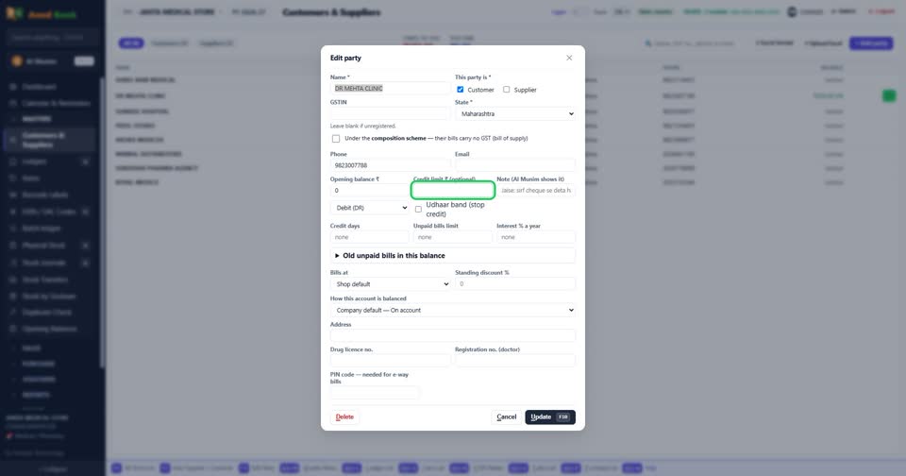The height and width of the screenshot is (476, 906).
Task: Click the Cancel button
Action: pyautogui.click(x=506, y=417)
